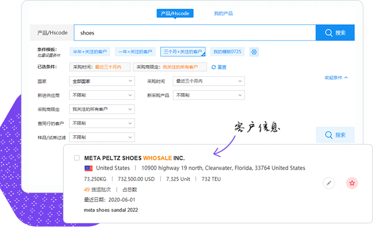373x227 pixels.
Task: Click the red star favorite icon
Action: tap(353, 183)
